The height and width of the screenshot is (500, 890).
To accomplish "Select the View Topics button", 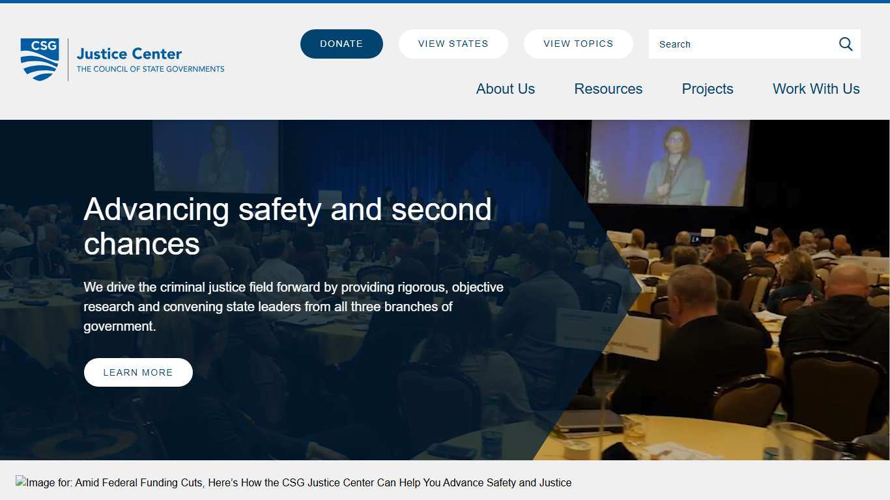I will 578,44.
